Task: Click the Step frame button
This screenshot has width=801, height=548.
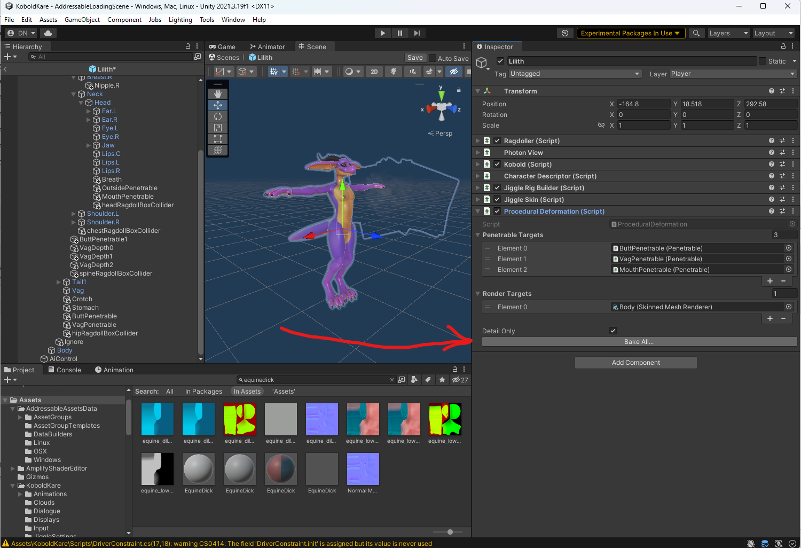Action: [417, 33]
